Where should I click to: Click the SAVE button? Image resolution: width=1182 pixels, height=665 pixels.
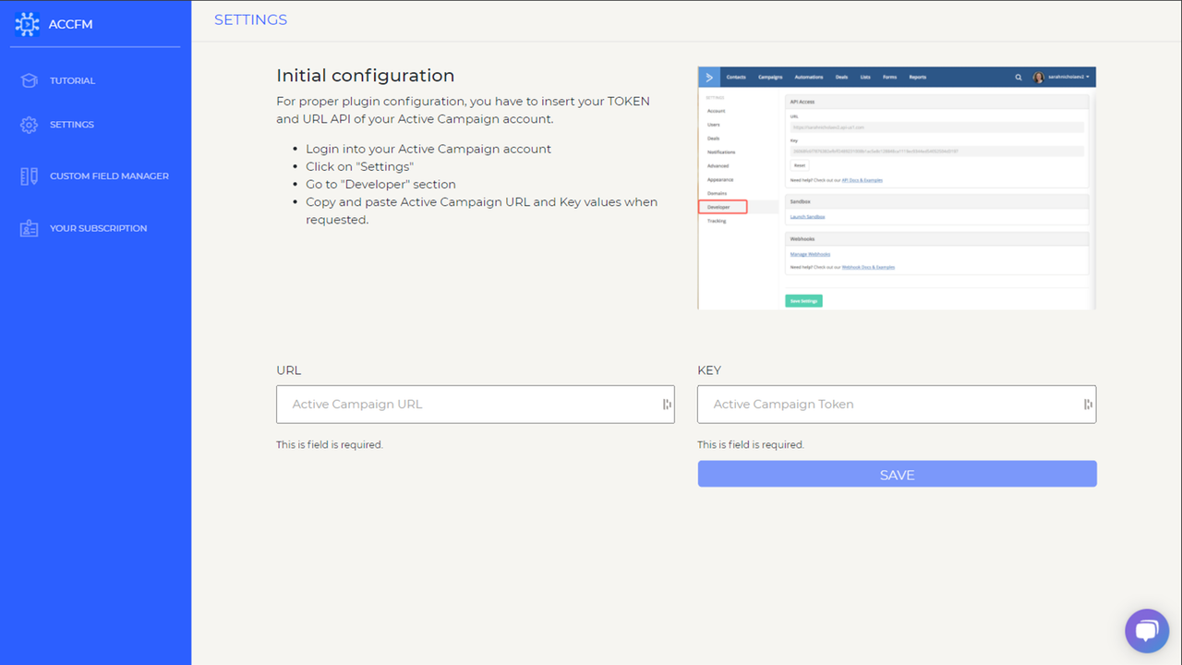pyautogui.click(x=897, y=474)
